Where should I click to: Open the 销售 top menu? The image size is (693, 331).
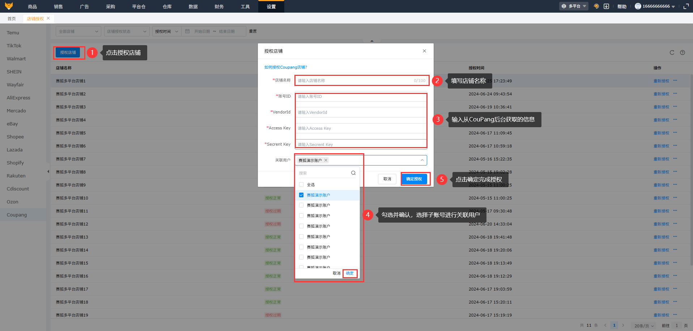(58, 7)
